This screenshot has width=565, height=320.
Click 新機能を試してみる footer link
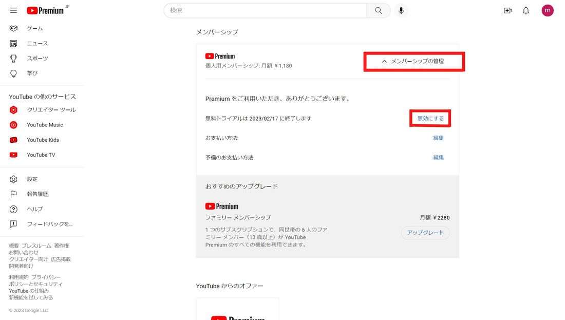(31, 298)
